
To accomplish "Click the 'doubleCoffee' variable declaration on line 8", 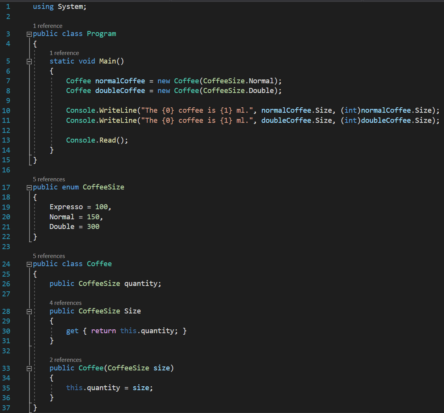I will point(120,91).
